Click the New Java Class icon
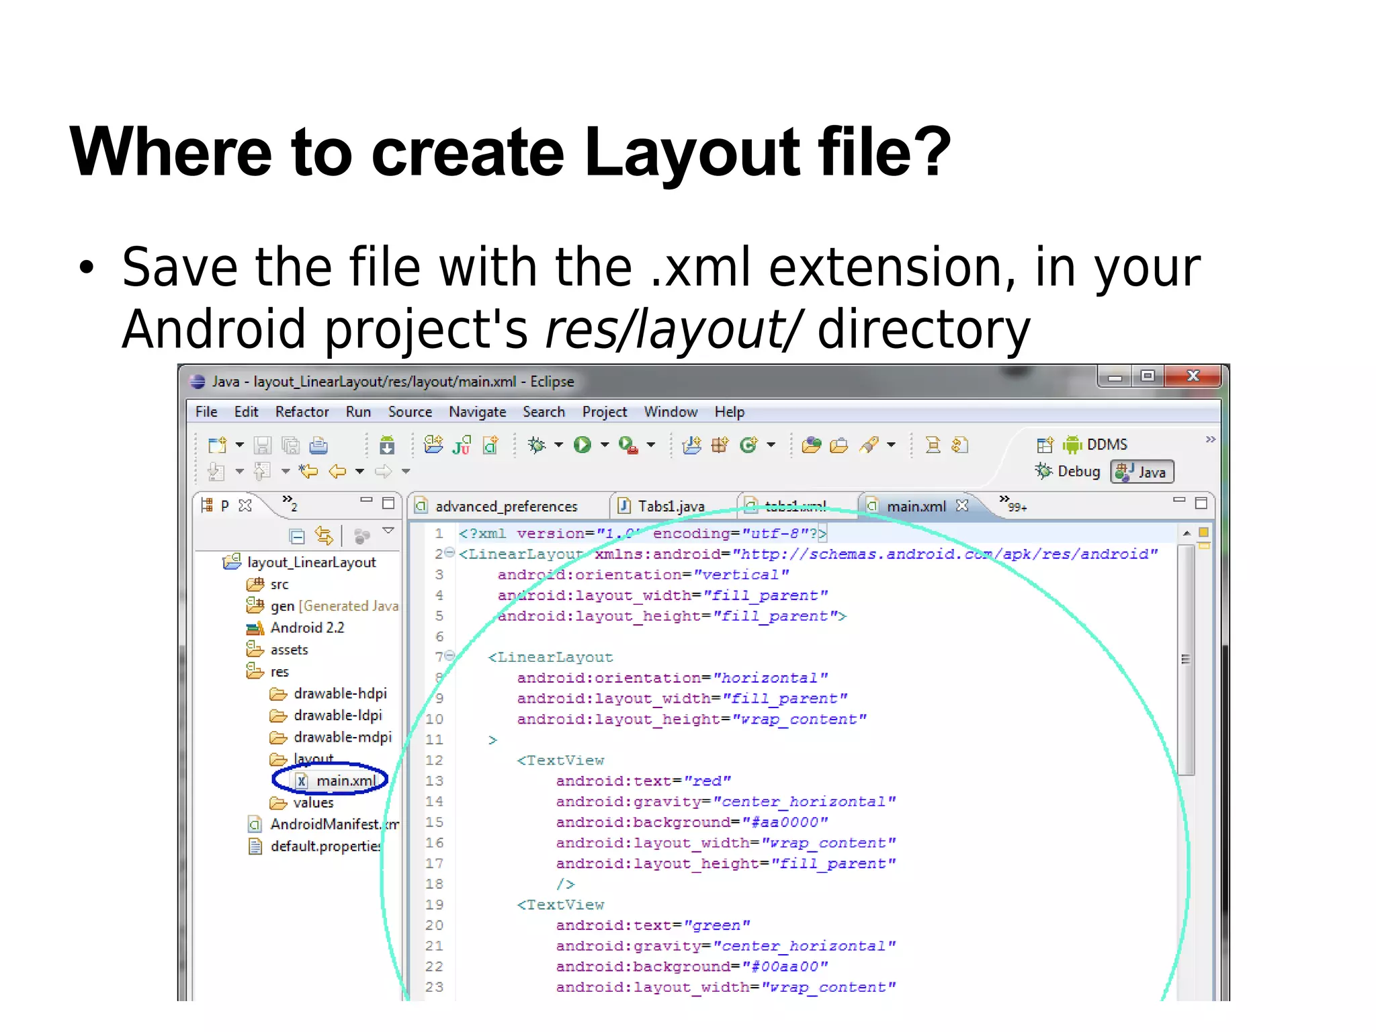Screen dimensions: 1376x1032 [x=748, y=445]
